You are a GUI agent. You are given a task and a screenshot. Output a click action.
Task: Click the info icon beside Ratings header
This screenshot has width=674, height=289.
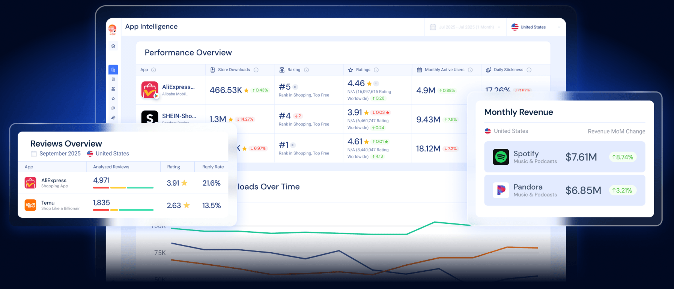pos(376,70)
